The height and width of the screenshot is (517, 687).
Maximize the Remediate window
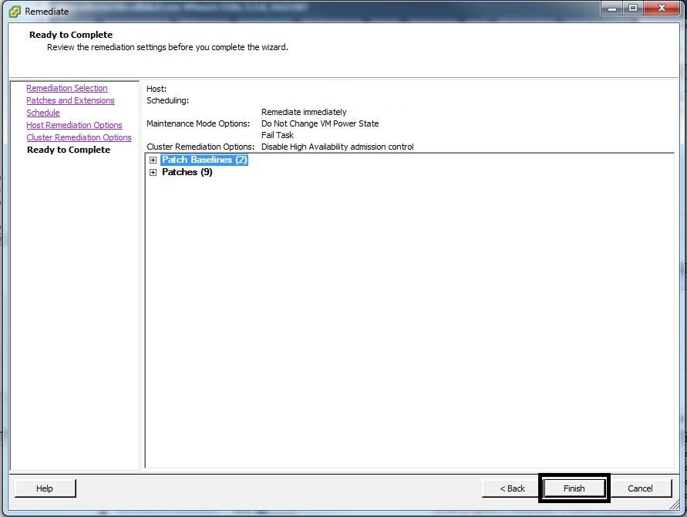point(633,8)
